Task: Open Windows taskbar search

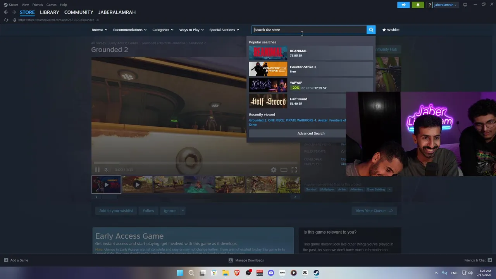Action: pyautogui.click(x=191, y=273)
